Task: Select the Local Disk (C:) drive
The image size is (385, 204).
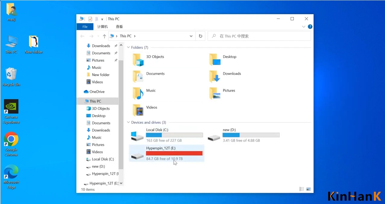Action: 167,135
